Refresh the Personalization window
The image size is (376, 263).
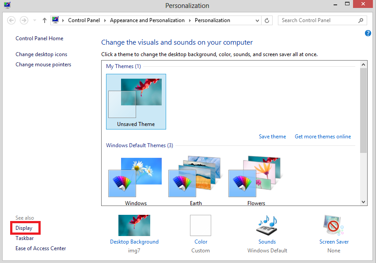[267, 21]
